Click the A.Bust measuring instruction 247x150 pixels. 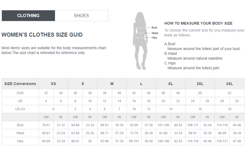pyautogui.click(x=202, y=46)
